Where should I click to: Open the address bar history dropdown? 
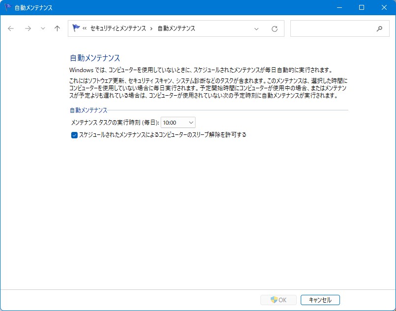pyautogui.click(x=256, y=28)
